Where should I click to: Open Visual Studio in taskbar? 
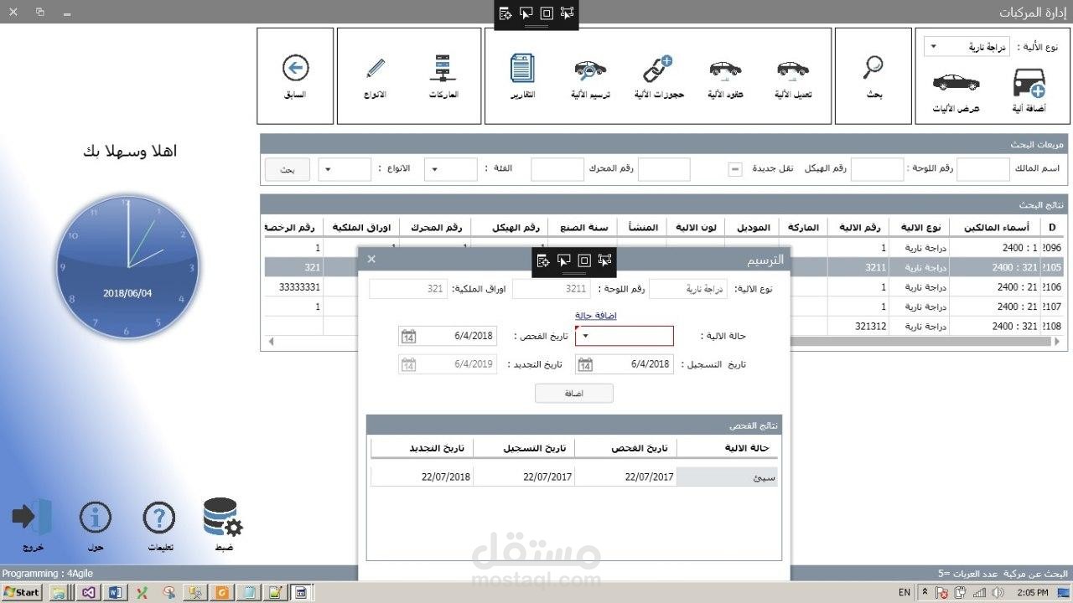pos(87,592)
